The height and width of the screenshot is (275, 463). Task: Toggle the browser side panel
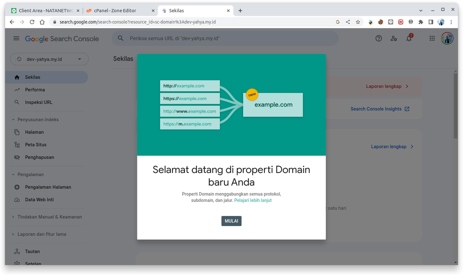click(431, 22)
